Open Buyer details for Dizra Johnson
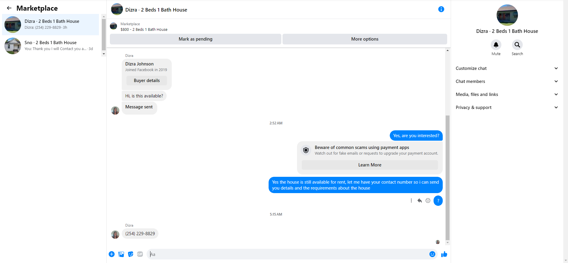568x263 pixels. [147, 81]
